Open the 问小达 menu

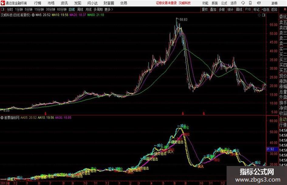pos(92,3)
